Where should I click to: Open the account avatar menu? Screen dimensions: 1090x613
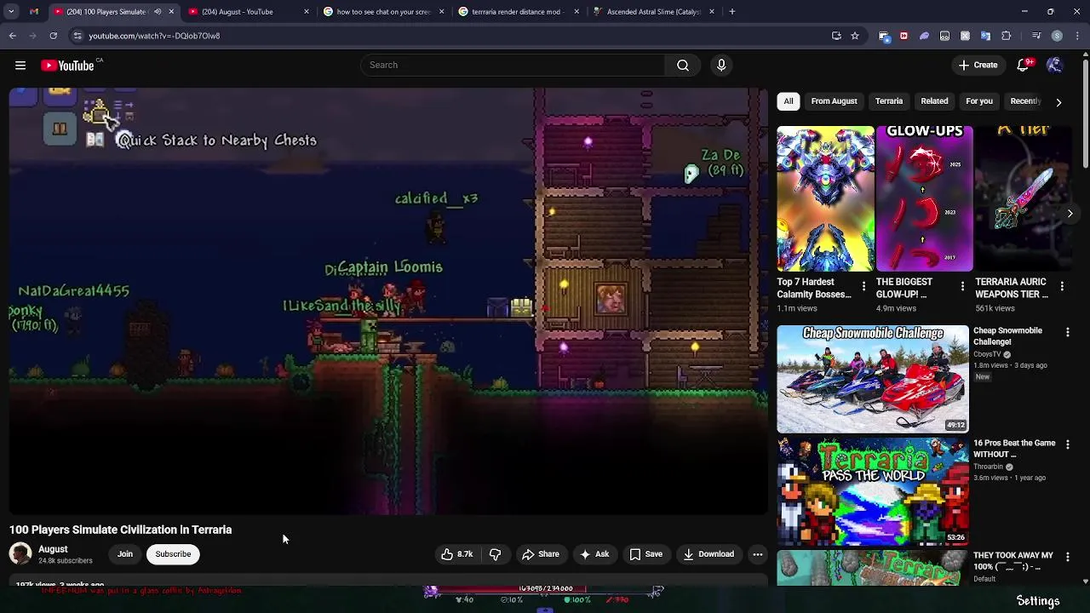click(1054, 66)
